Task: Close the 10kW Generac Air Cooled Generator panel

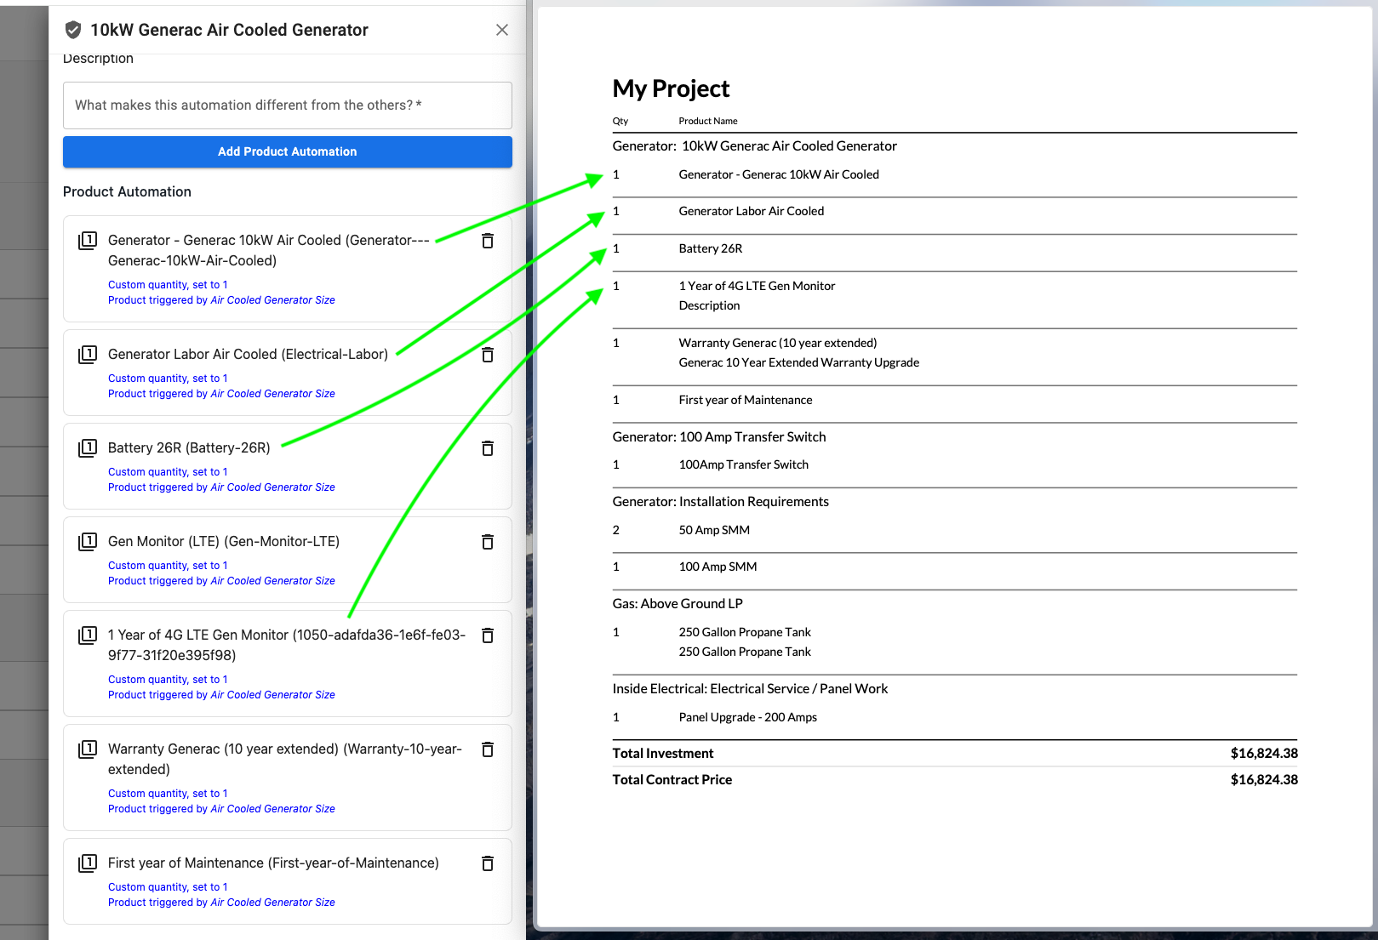Action: (502, 30)
